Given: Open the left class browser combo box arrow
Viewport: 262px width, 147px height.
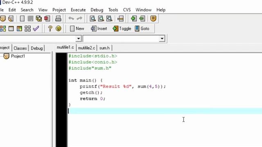Looking at the screenshot, I should pyautogui.click(x=78, y=39).
